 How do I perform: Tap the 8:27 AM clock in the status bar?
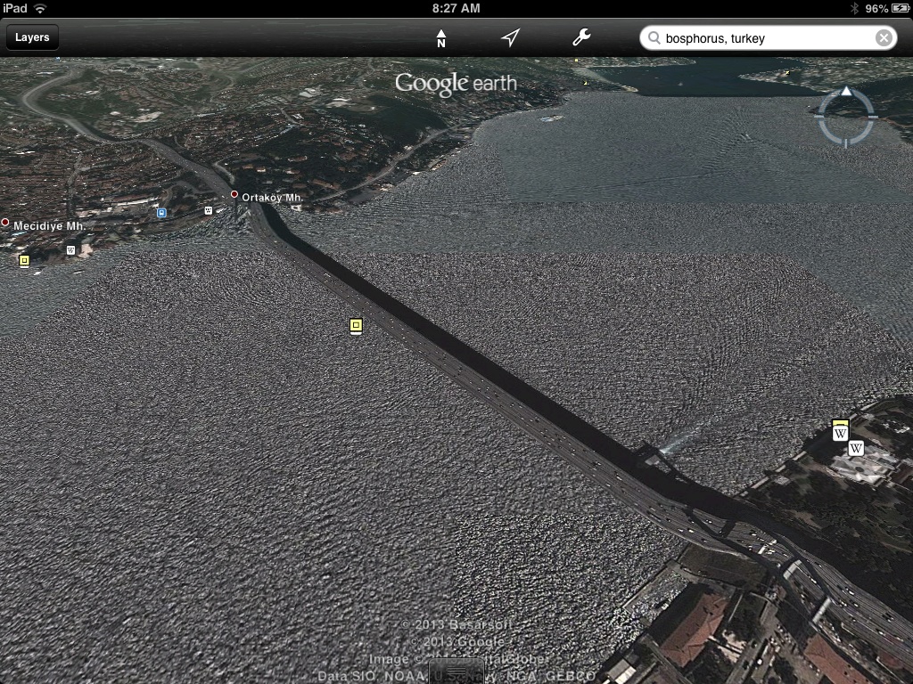coord(456,8)
